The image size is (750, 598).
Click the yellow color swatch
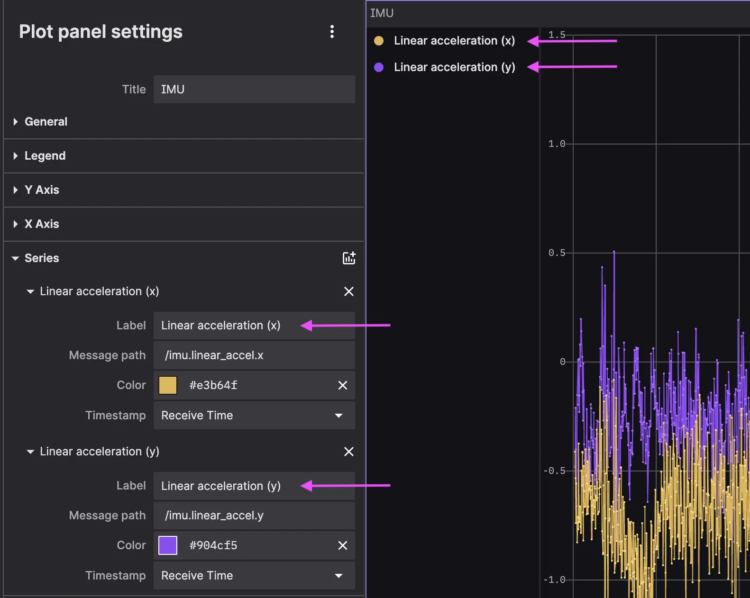tap(168, 385)
